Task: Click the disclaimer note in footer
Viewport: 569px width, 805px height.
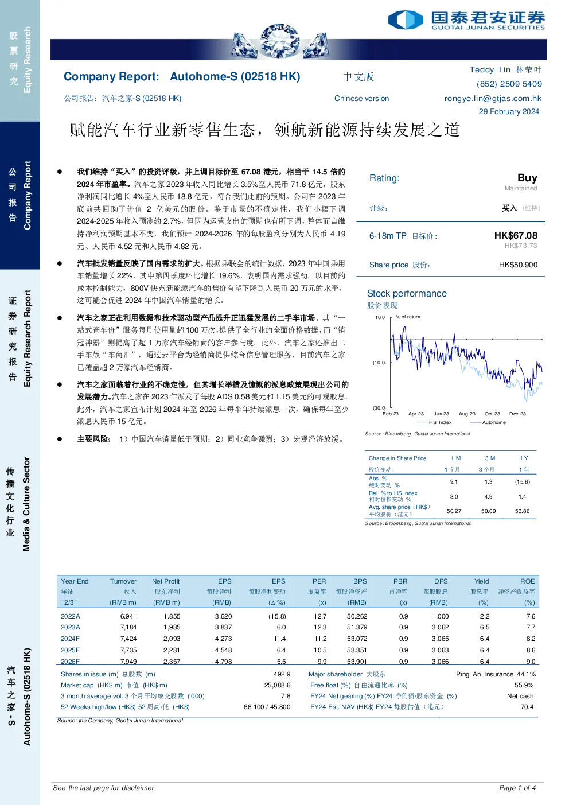Action: (103, 788)
